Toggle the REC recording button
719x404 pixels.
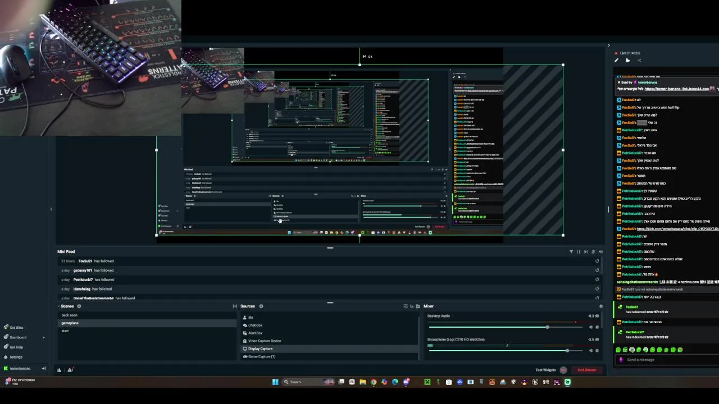tap(563, 370)
